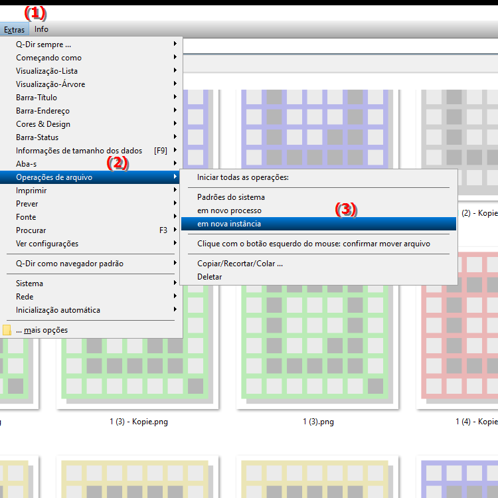Expand the Inicialização automática submenu

tap(58, 310)
